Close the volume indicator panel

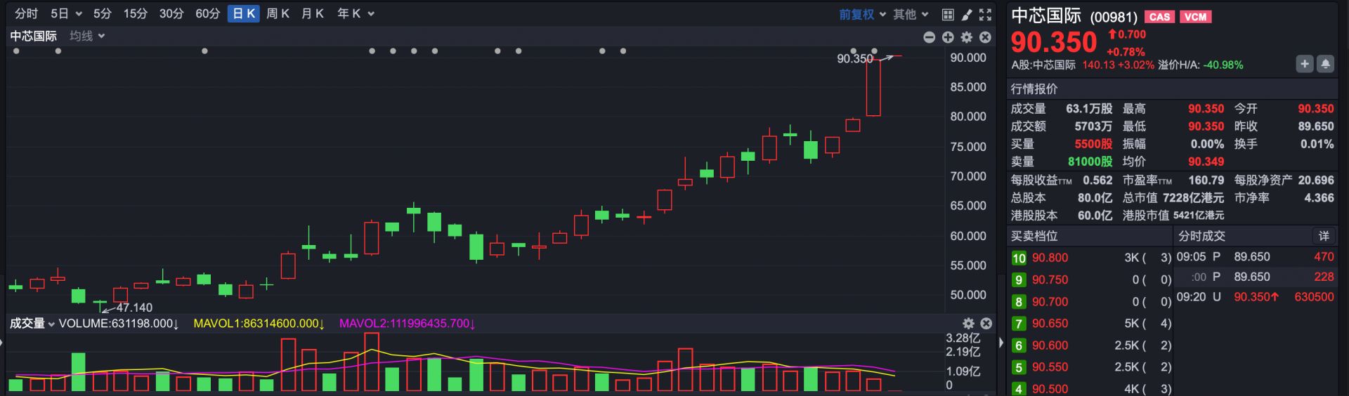tap(986, 323)
